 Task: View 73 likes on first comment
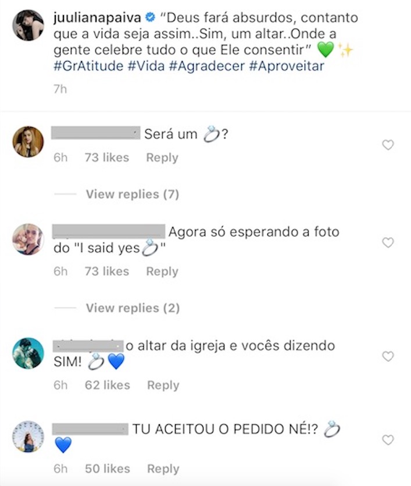(x=107, y=158)
